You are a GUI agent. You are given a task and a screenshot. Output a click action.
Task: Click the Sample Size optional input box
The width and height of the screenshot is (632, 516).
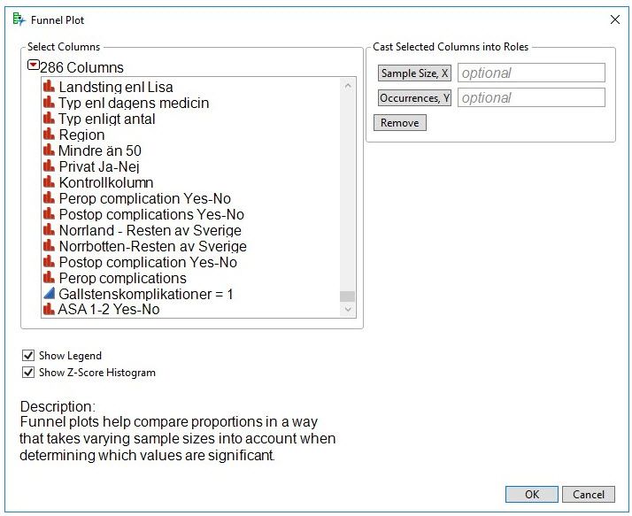531,73
